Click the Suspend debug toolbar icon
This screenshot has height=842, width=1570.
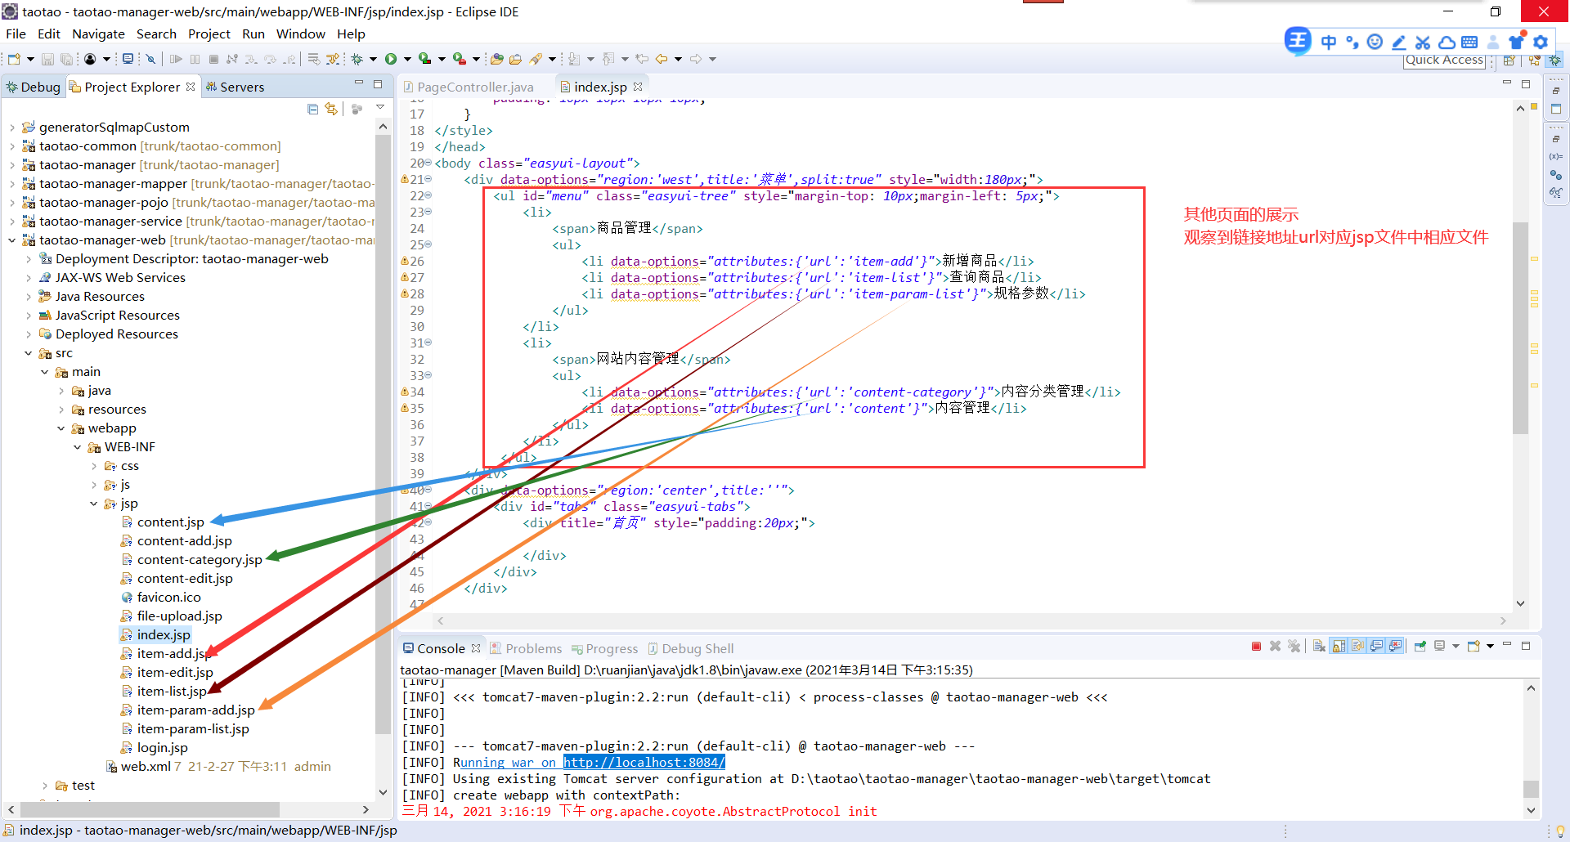pos(195,59)
